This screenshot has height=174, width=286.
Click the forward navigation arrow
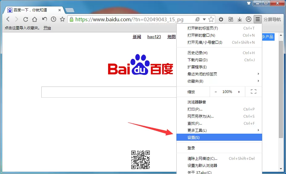click(16, 19)
